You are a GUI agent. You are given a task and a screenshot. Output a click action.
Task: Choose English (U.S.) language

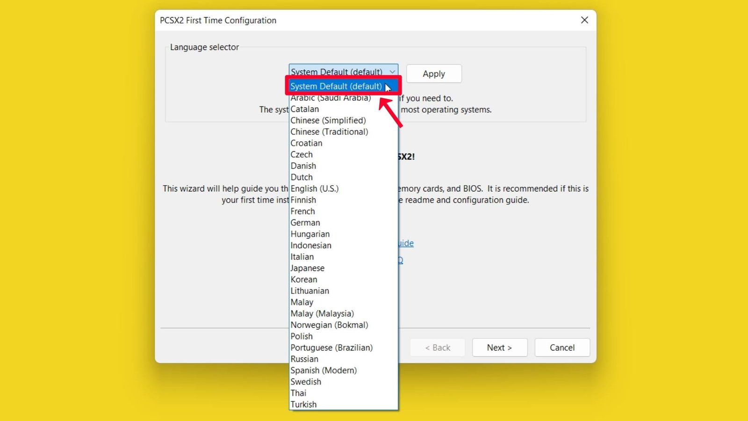(x=344, y=189)
